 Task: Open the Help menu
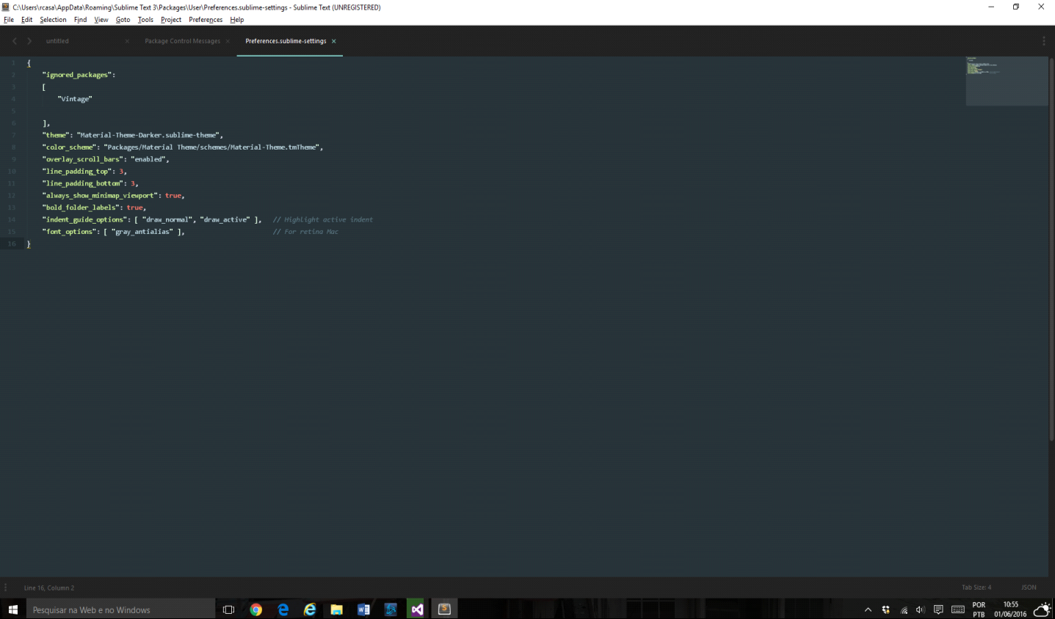coord(236,20)
